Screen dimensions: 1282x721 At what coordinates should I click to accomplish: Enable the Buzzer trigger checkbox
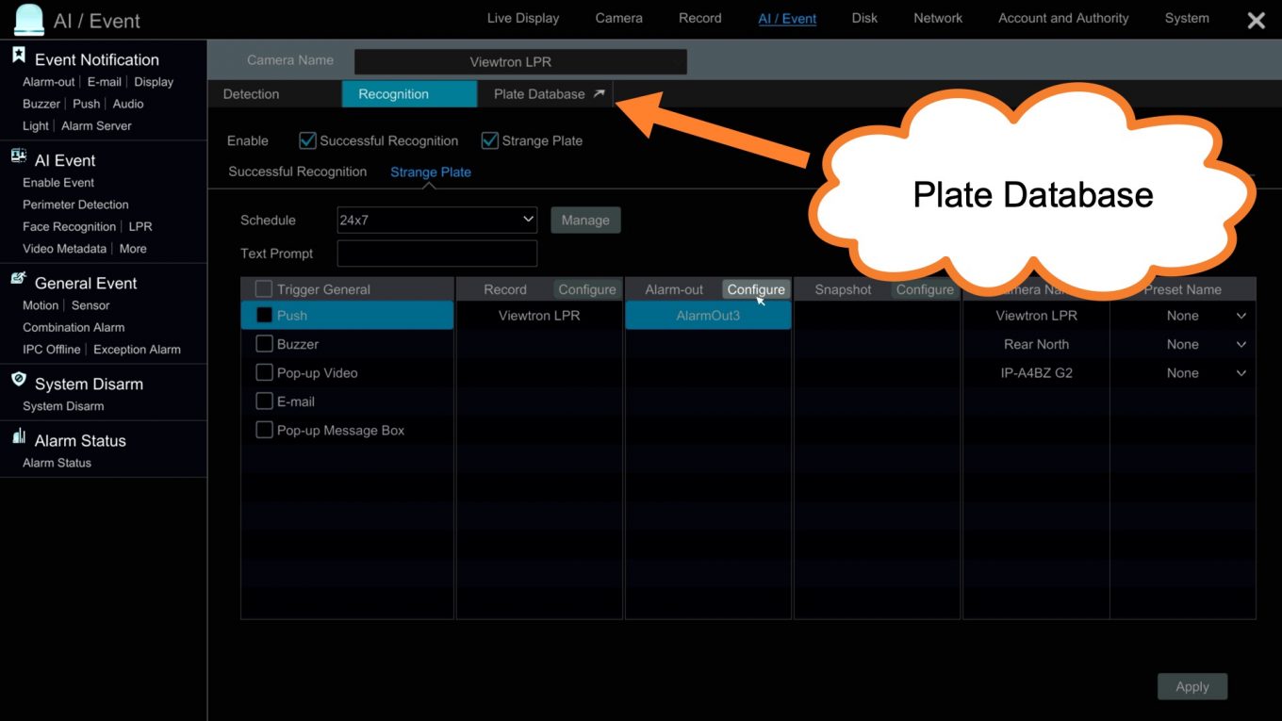click(265, 344)
